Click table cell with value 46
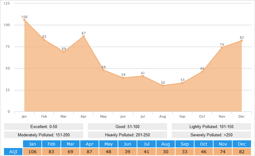The height and width of the screenshot is (156, 255). [x=204, y=152]
